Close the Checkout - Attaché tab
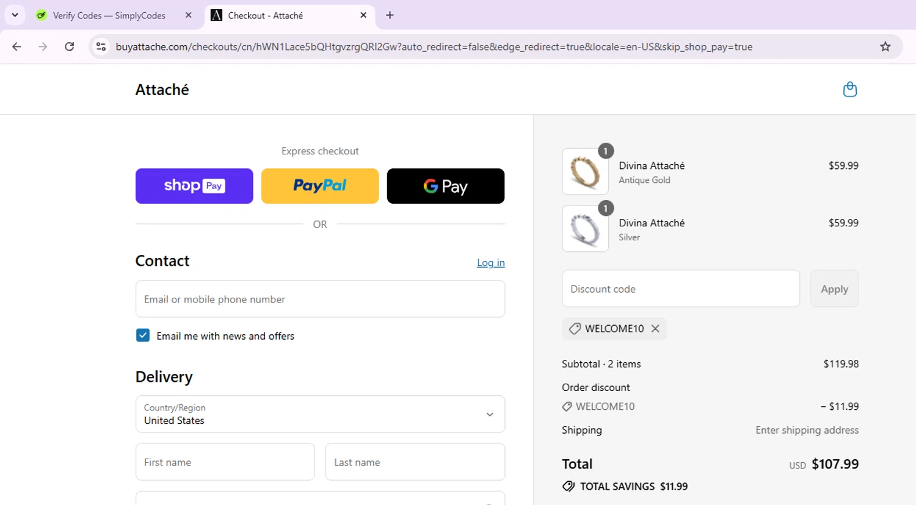The height and width of the screenshot is (505, 916). (363, 15)
